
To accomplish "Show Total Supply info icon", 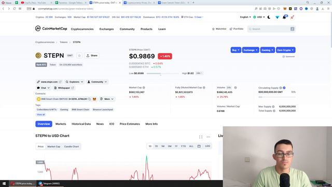I will [x=274, y=111].
